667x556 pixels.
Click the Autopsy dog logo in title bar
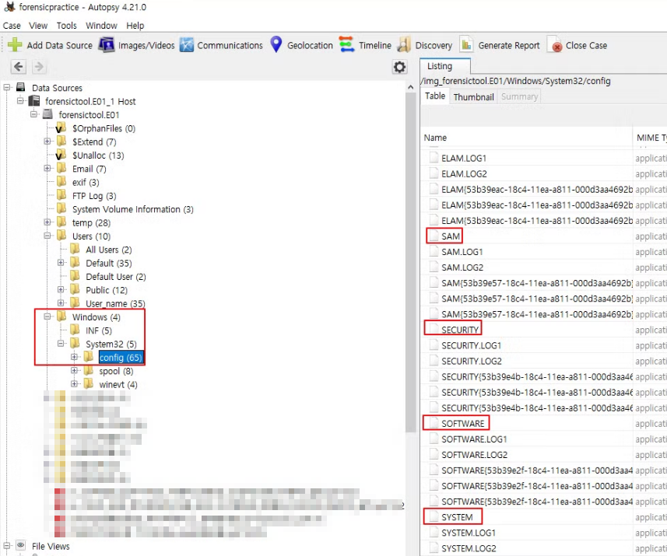tap(9, 7)
